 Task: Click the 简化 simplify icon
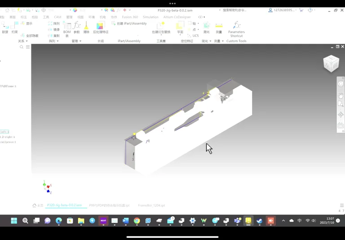(206, 26)
